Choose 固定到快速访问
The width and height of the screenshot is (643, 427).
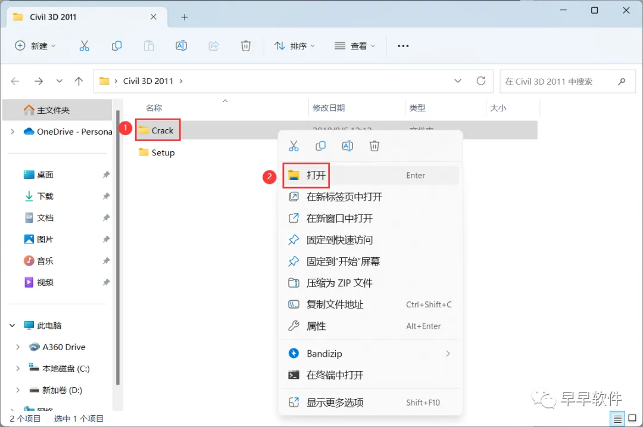pos(371,240)
